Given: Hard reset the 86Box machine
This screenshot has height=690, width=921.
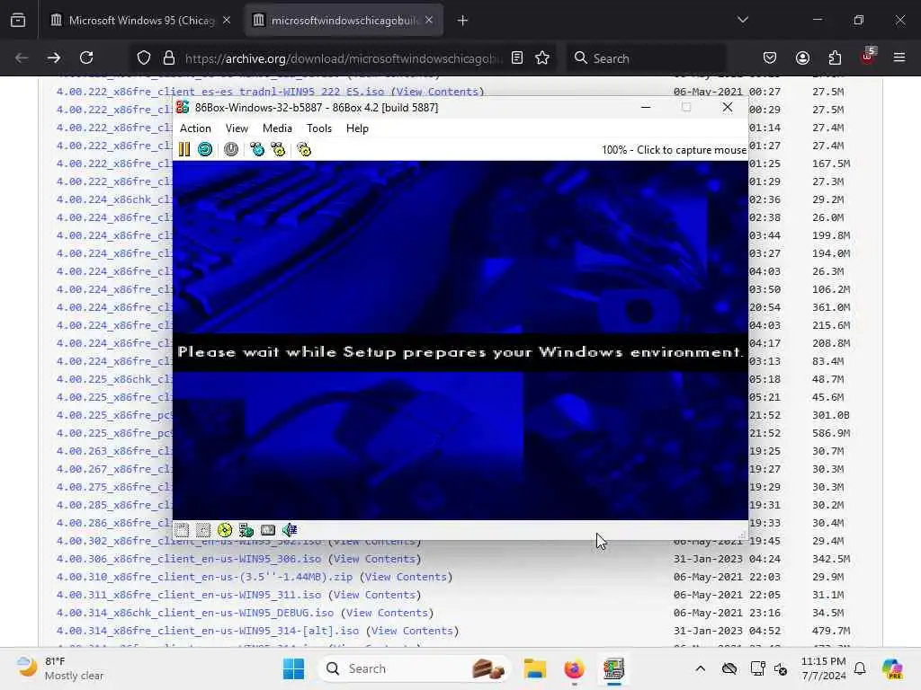Looking at the screenshot, I should click(205, 150).
